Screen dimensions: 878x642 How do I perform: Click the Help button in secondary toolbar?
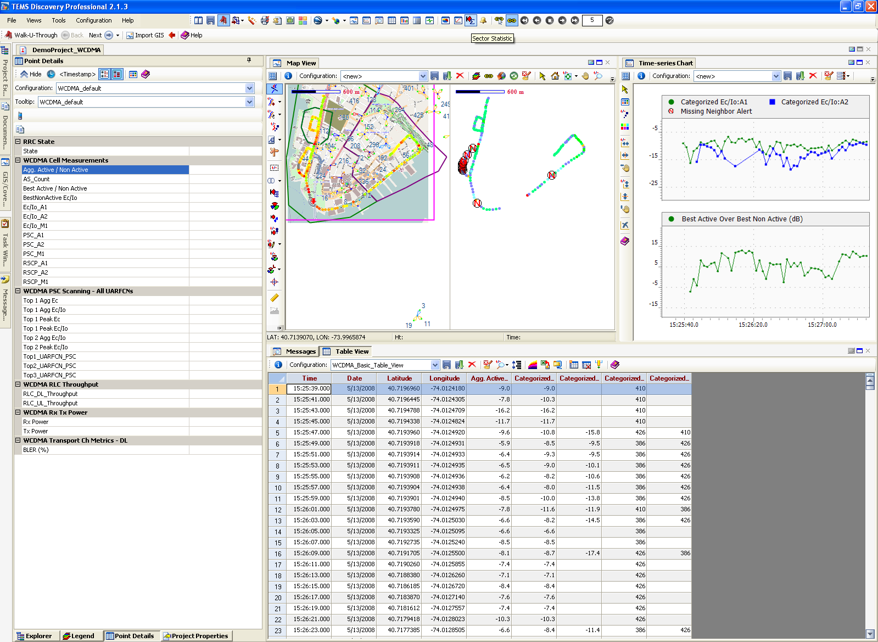[x=192, y=35]
